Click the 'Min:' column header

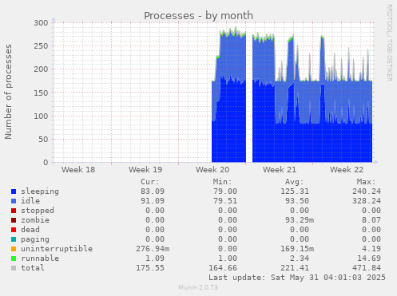(222, 182)
